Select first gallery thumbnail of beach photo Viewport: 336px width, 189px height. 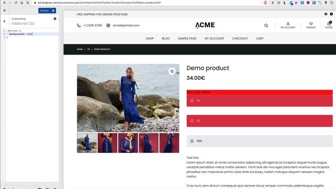(x=87, y=143)
